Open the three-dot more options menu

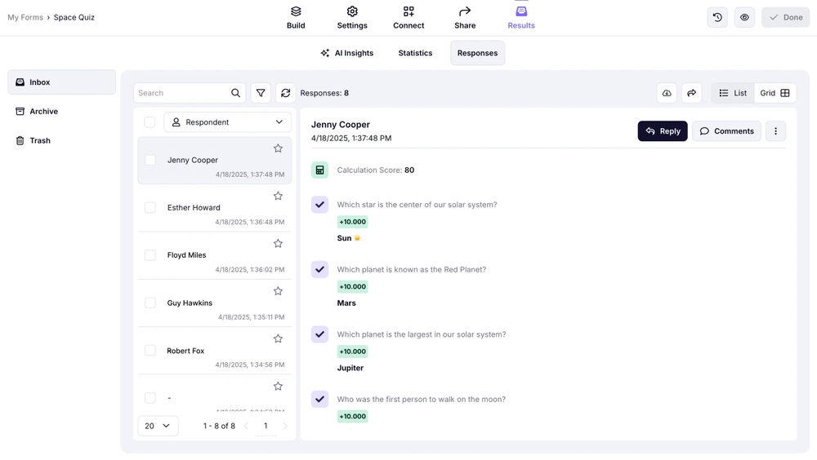coord(775,131)
